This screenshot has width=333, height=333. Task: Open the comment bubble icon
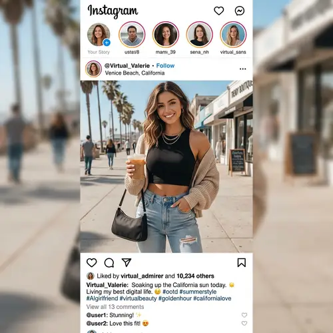pos(109,262)
